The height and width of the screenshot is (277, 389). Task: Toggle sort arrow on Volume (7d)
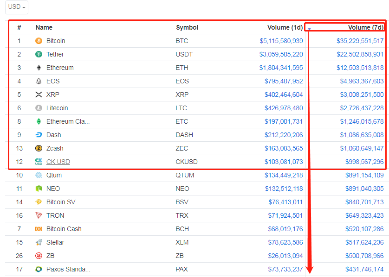tap(309, 29)
